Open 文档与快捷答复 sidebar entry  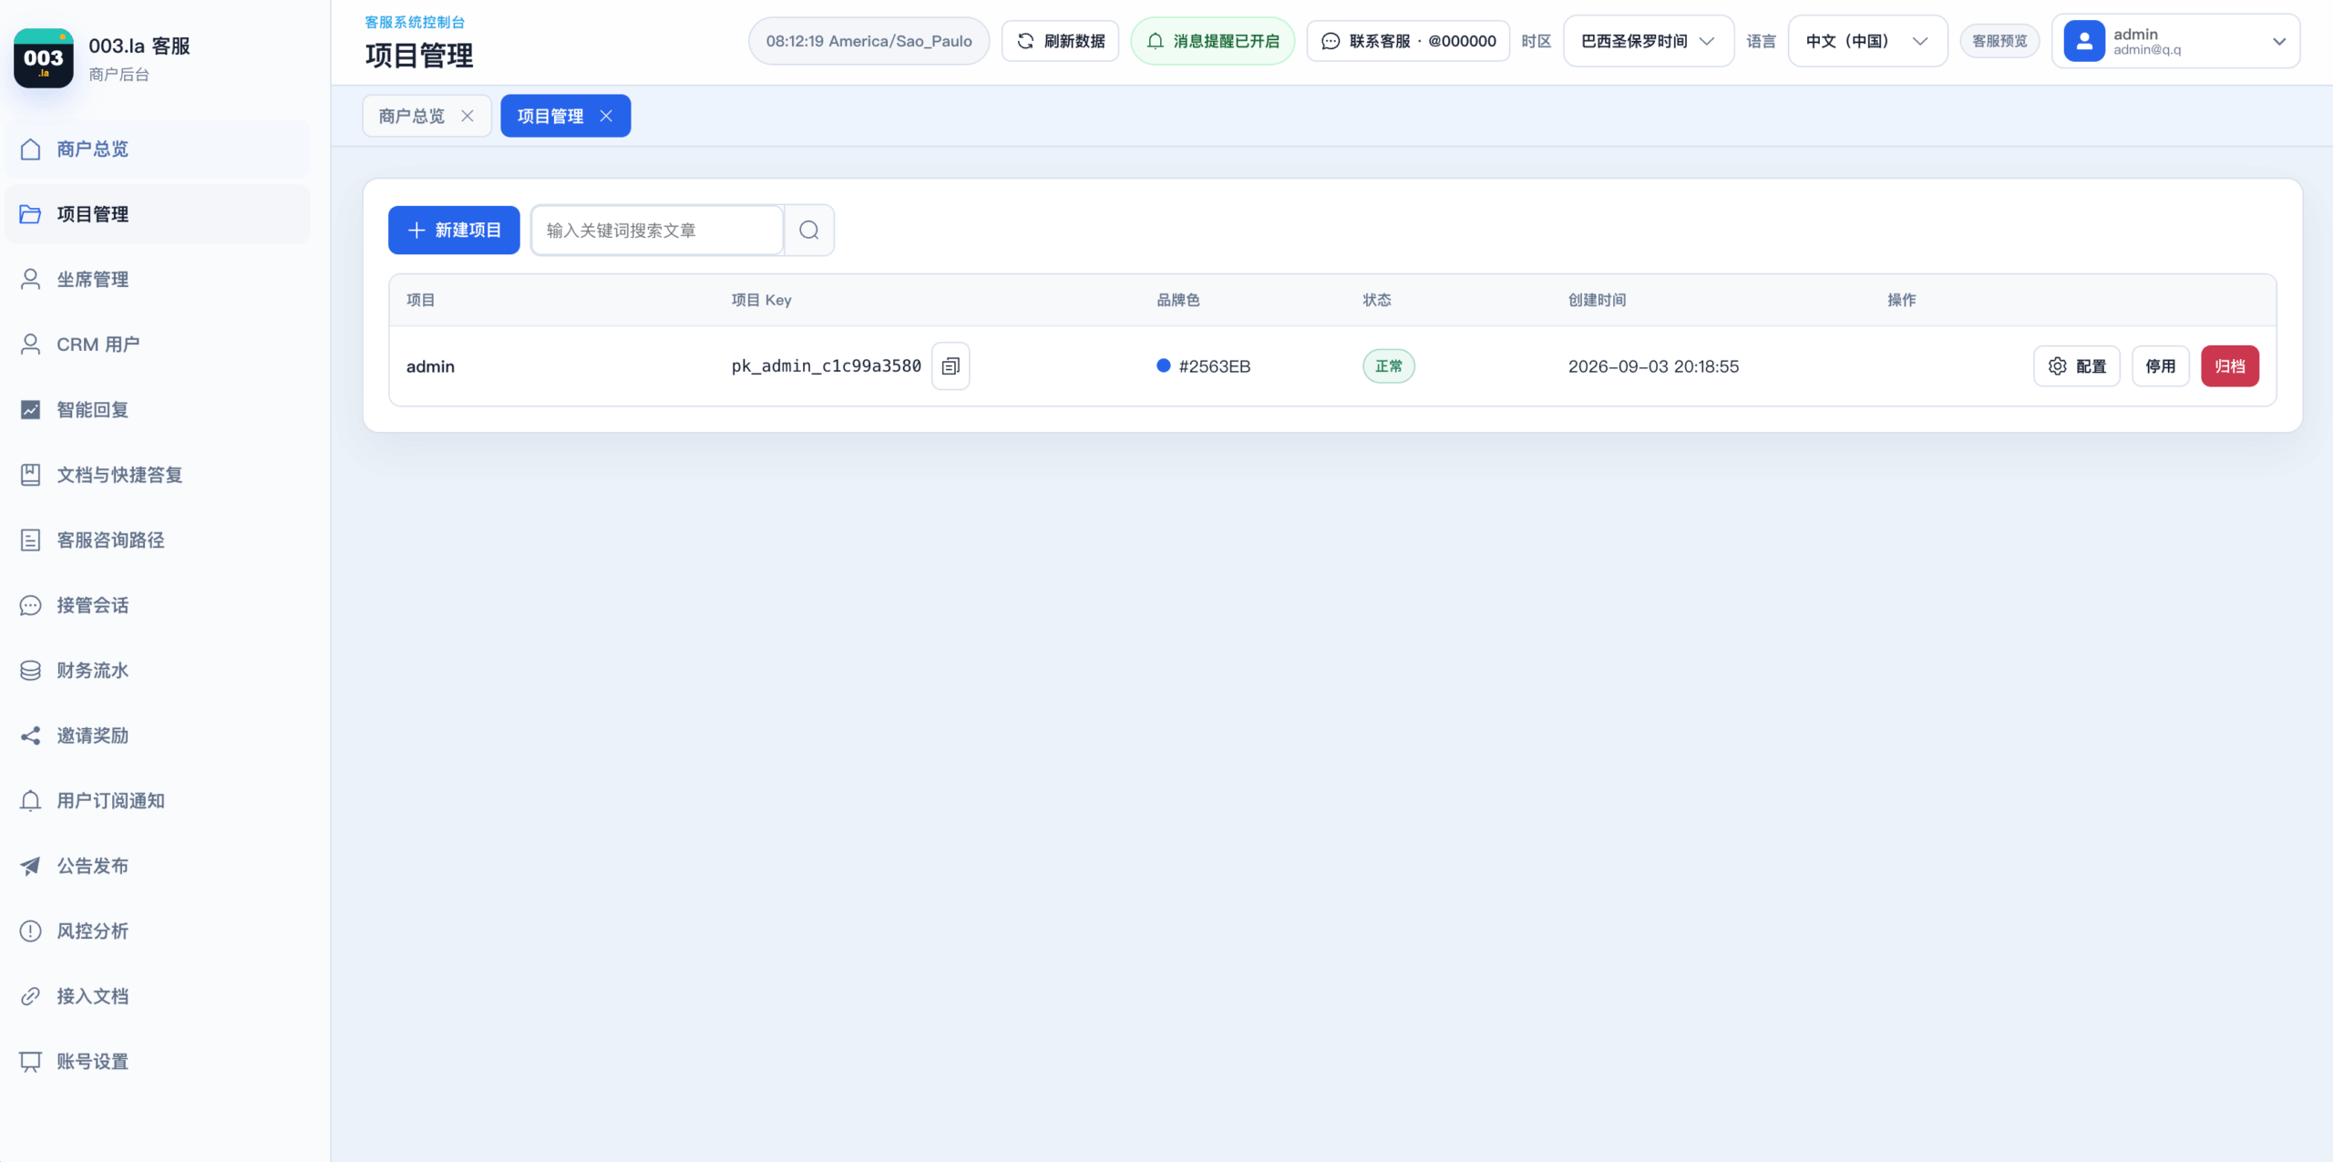tap(157, 475)
